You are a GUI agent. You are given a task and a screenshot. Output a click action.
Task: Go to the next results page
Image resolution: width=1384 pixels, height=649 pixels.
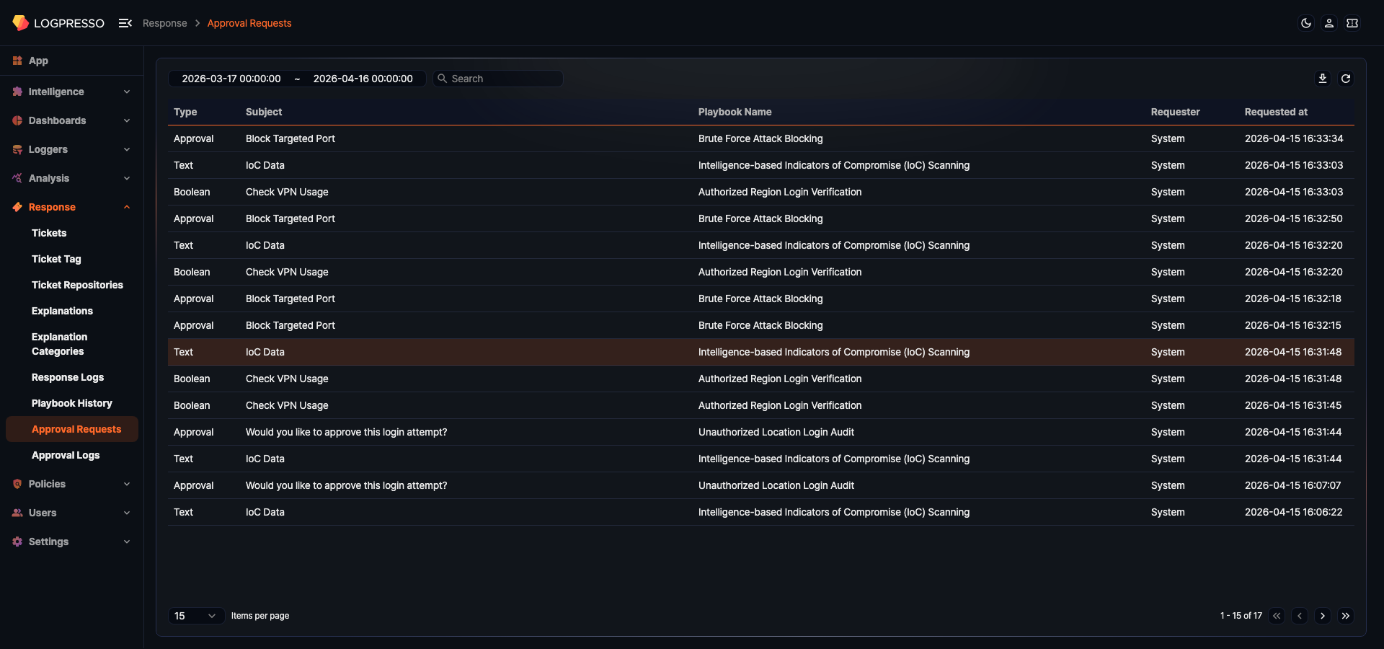(1323, 616)
